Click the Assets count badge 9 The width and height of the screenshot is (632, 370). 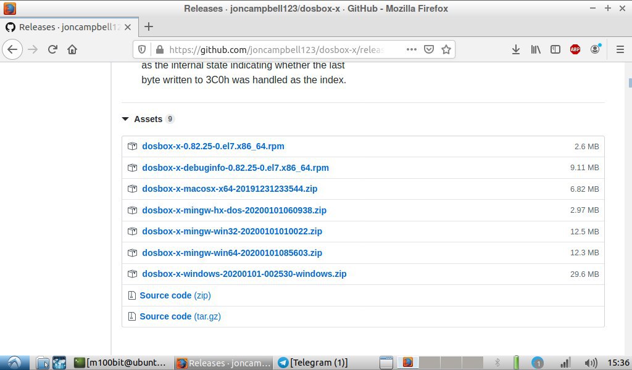pos(170,119)
